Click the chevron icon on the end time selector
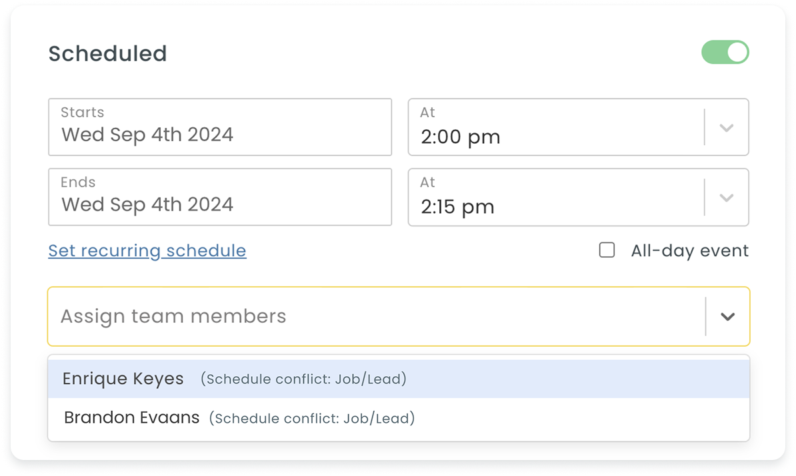 pos(727,197)
